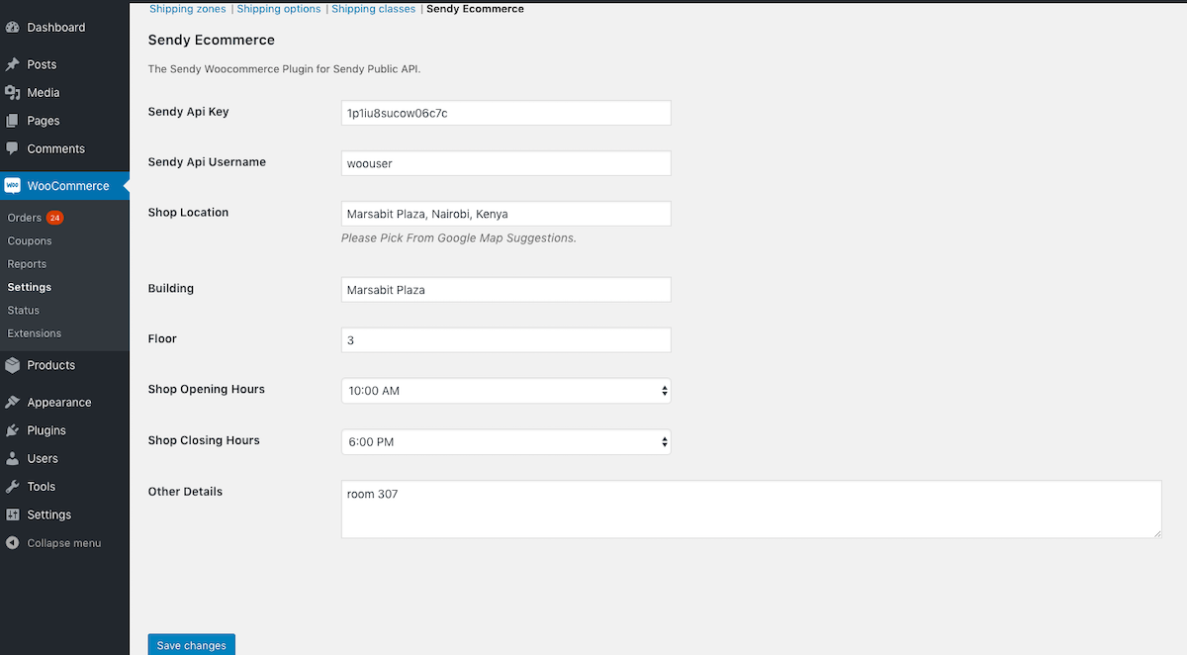Open the Products menu label
The height and width of the screenshot is (655, 1187).
pos(51,365)
